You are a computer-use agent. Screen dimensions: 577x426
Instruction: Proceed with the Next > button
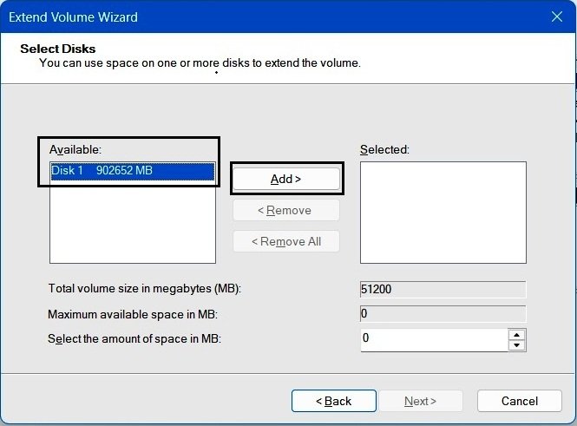(x=421, y=401)
